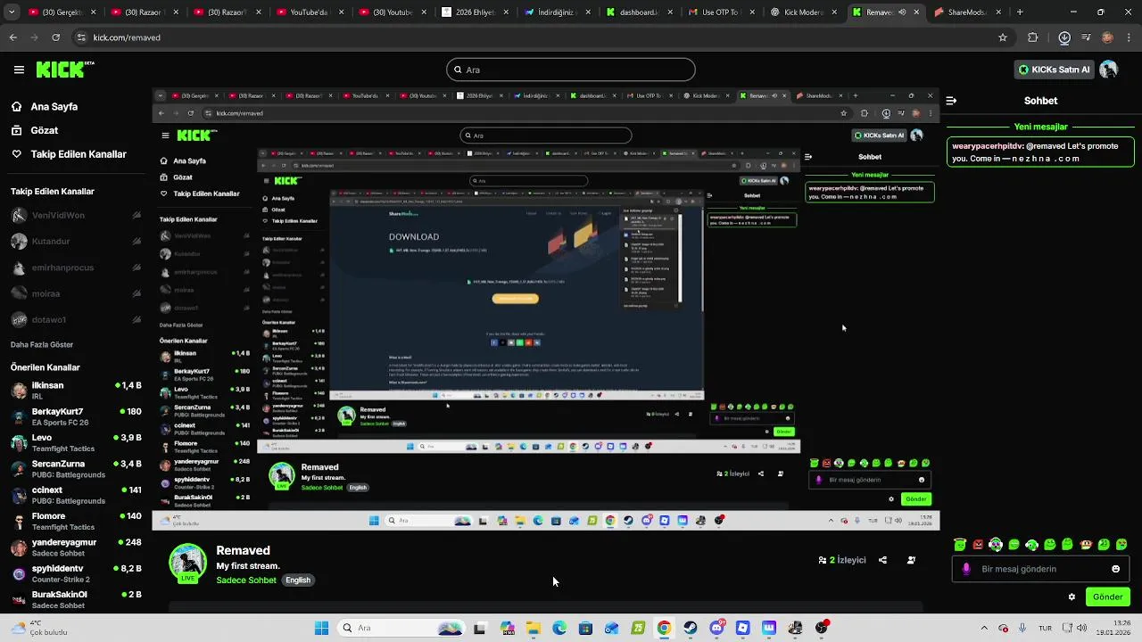Image resolution: width=1142 pixels, height=642 pixels.
Task: Open recommended channel yandereyagmur
Action: [x=76, y=547]
